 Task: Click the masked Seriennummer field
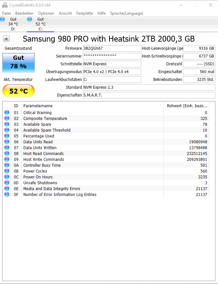(112, 56)
